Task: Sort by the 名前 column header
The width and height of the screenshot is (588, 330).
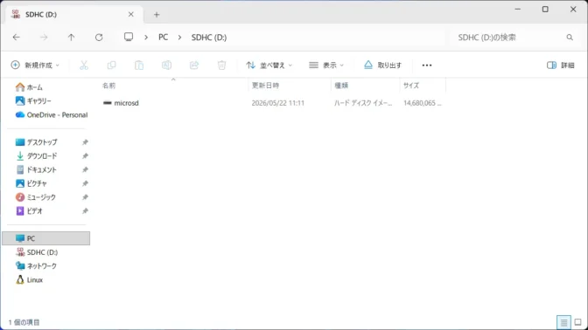Action: (109, 86)
